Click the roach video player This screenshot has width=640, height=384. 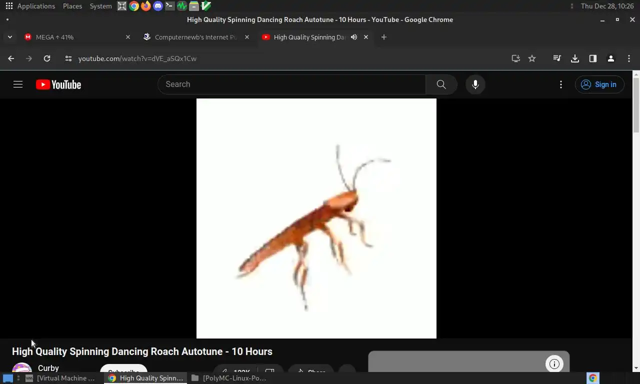(x=316, y=218)
